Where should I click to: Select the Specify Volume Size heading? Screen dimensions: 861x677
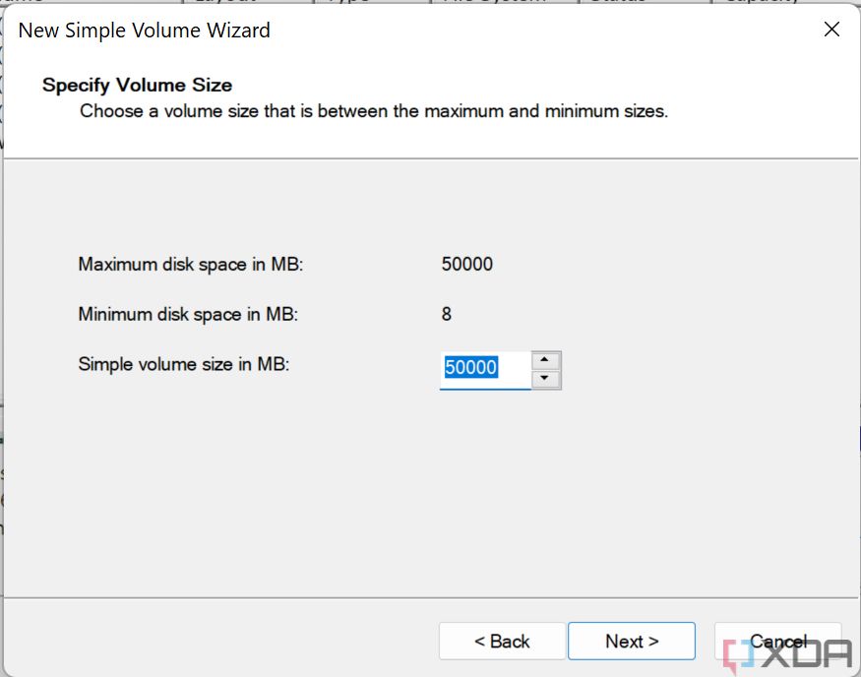(137, 86)
